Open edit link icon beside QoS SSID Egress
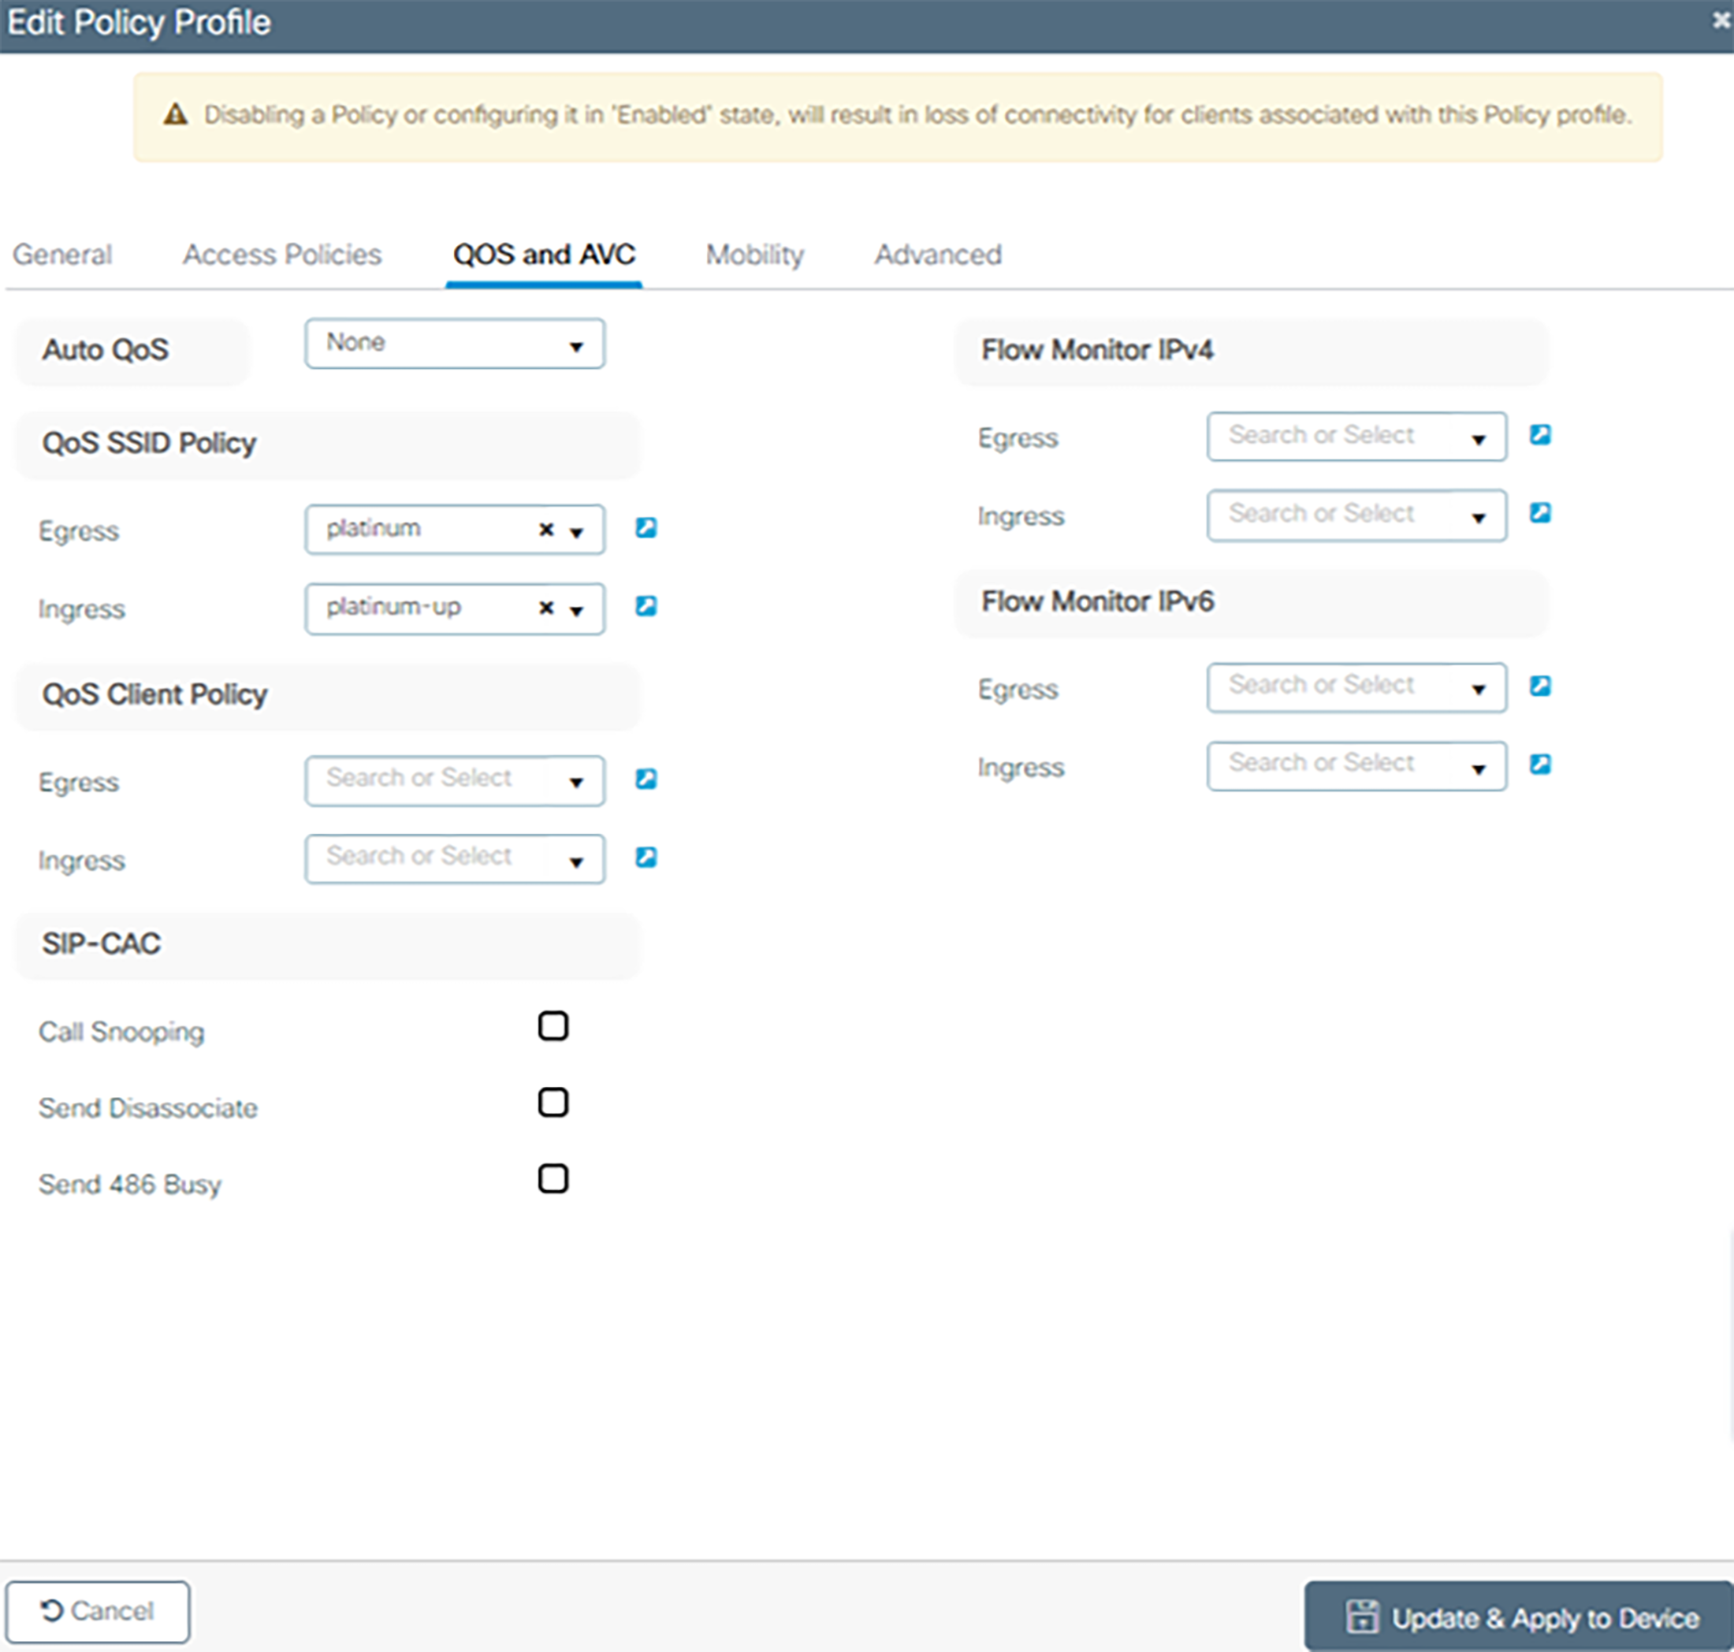 point(646,527)
